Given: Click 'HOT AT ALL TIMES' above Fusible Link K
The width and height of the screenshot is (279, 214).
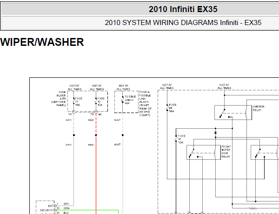Looking at the screenshot, I should pos(124,88).
